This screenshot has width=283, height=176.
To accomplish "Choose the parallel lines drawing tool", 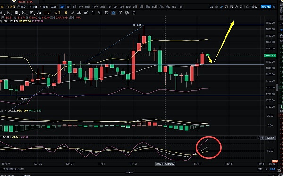I will [x=16, y=13].
